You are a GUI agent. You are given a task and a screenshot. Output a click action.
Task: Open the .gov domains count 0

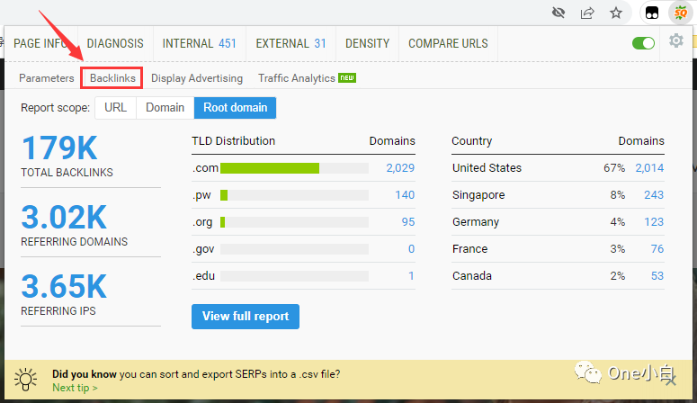pos(411,249)
